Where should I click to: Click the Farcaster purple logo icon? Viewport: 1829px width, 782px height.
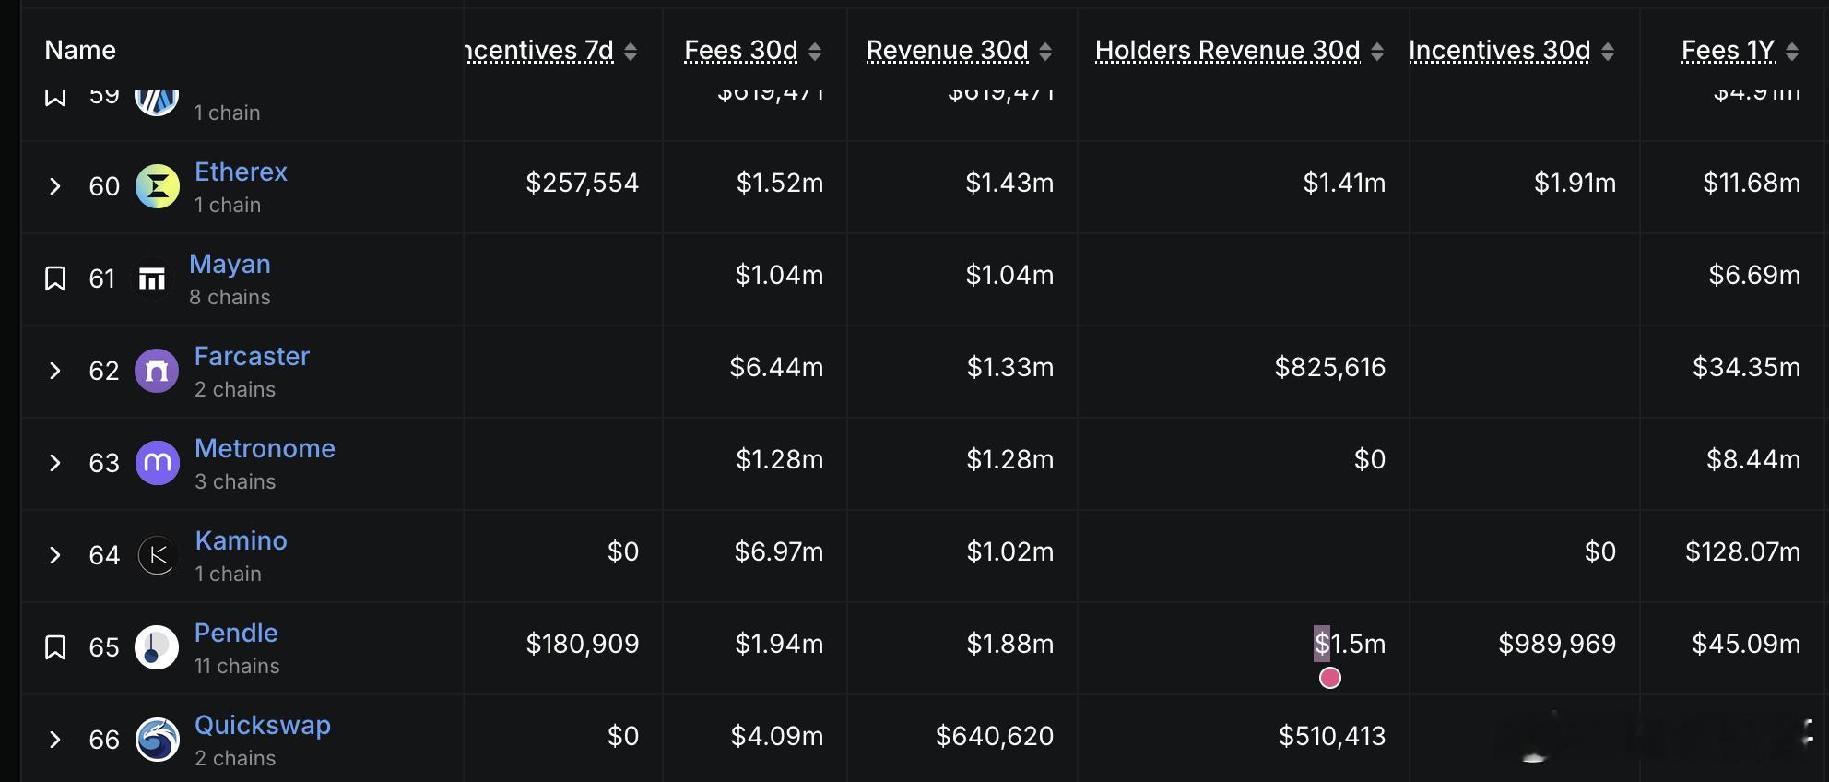click(x=158, y=371)
